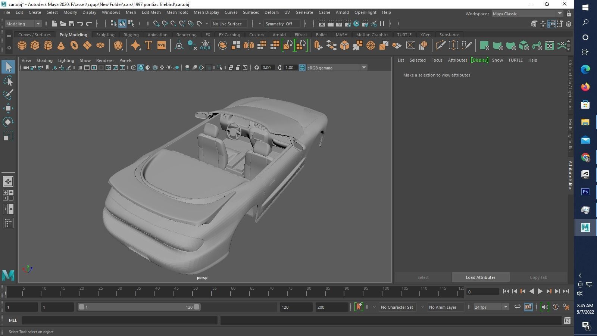Switch to the Rigging shelf tab

[x=131, y=35]
